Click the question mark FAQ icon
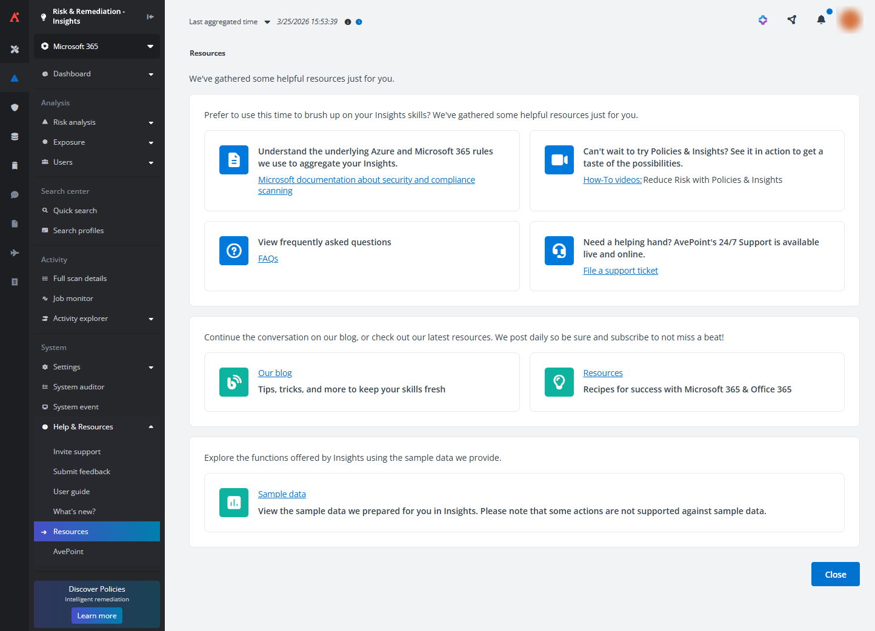The height and width of the screenshot is (631, 875). click(234, 251)
